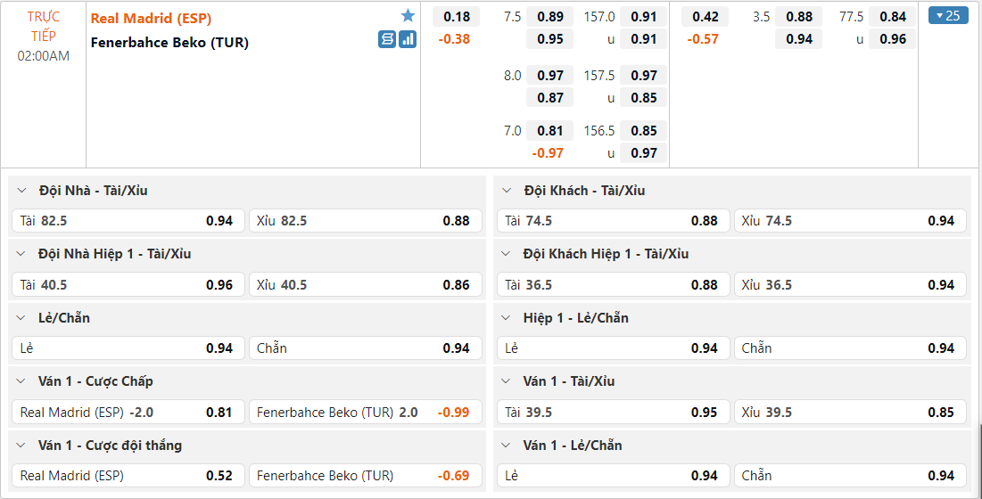
Task: Select Tài 39.5 in Ván 1 Tài/Xỉu
Action: pyautogui.click(x=612, y=413)
